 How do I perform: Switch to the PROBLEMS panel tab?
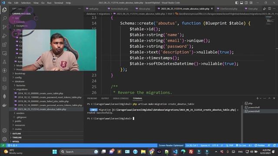coord(92,98)
